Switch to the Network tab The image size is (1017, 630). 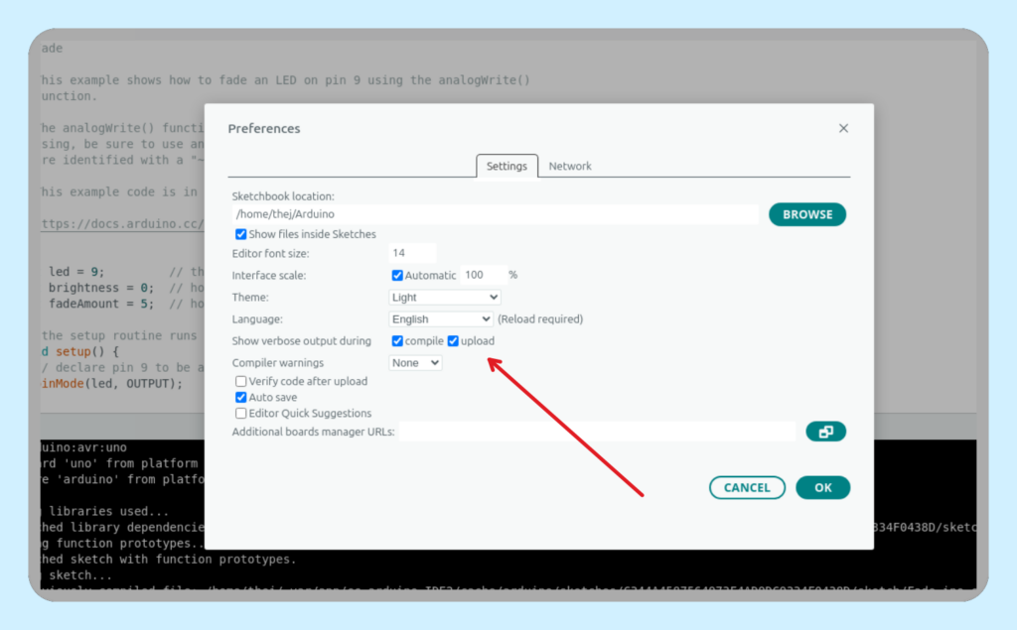click(570, 166)
